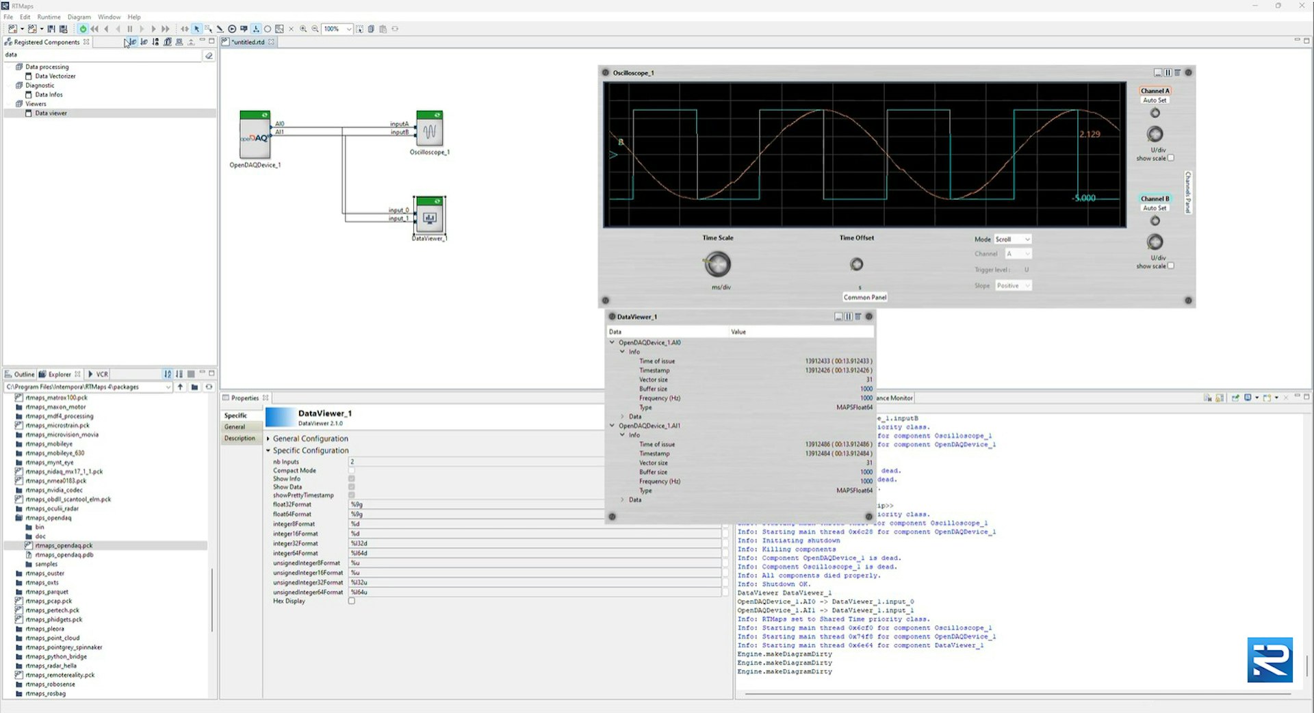
Task: Click the data search input field
Action: (x=103, y=55)
